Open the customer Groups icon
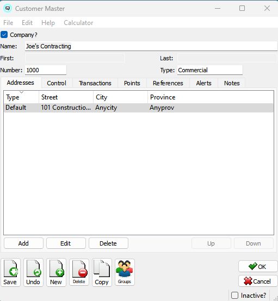The height and width of the screenshot is (301, 278). [x=125, y=272]
